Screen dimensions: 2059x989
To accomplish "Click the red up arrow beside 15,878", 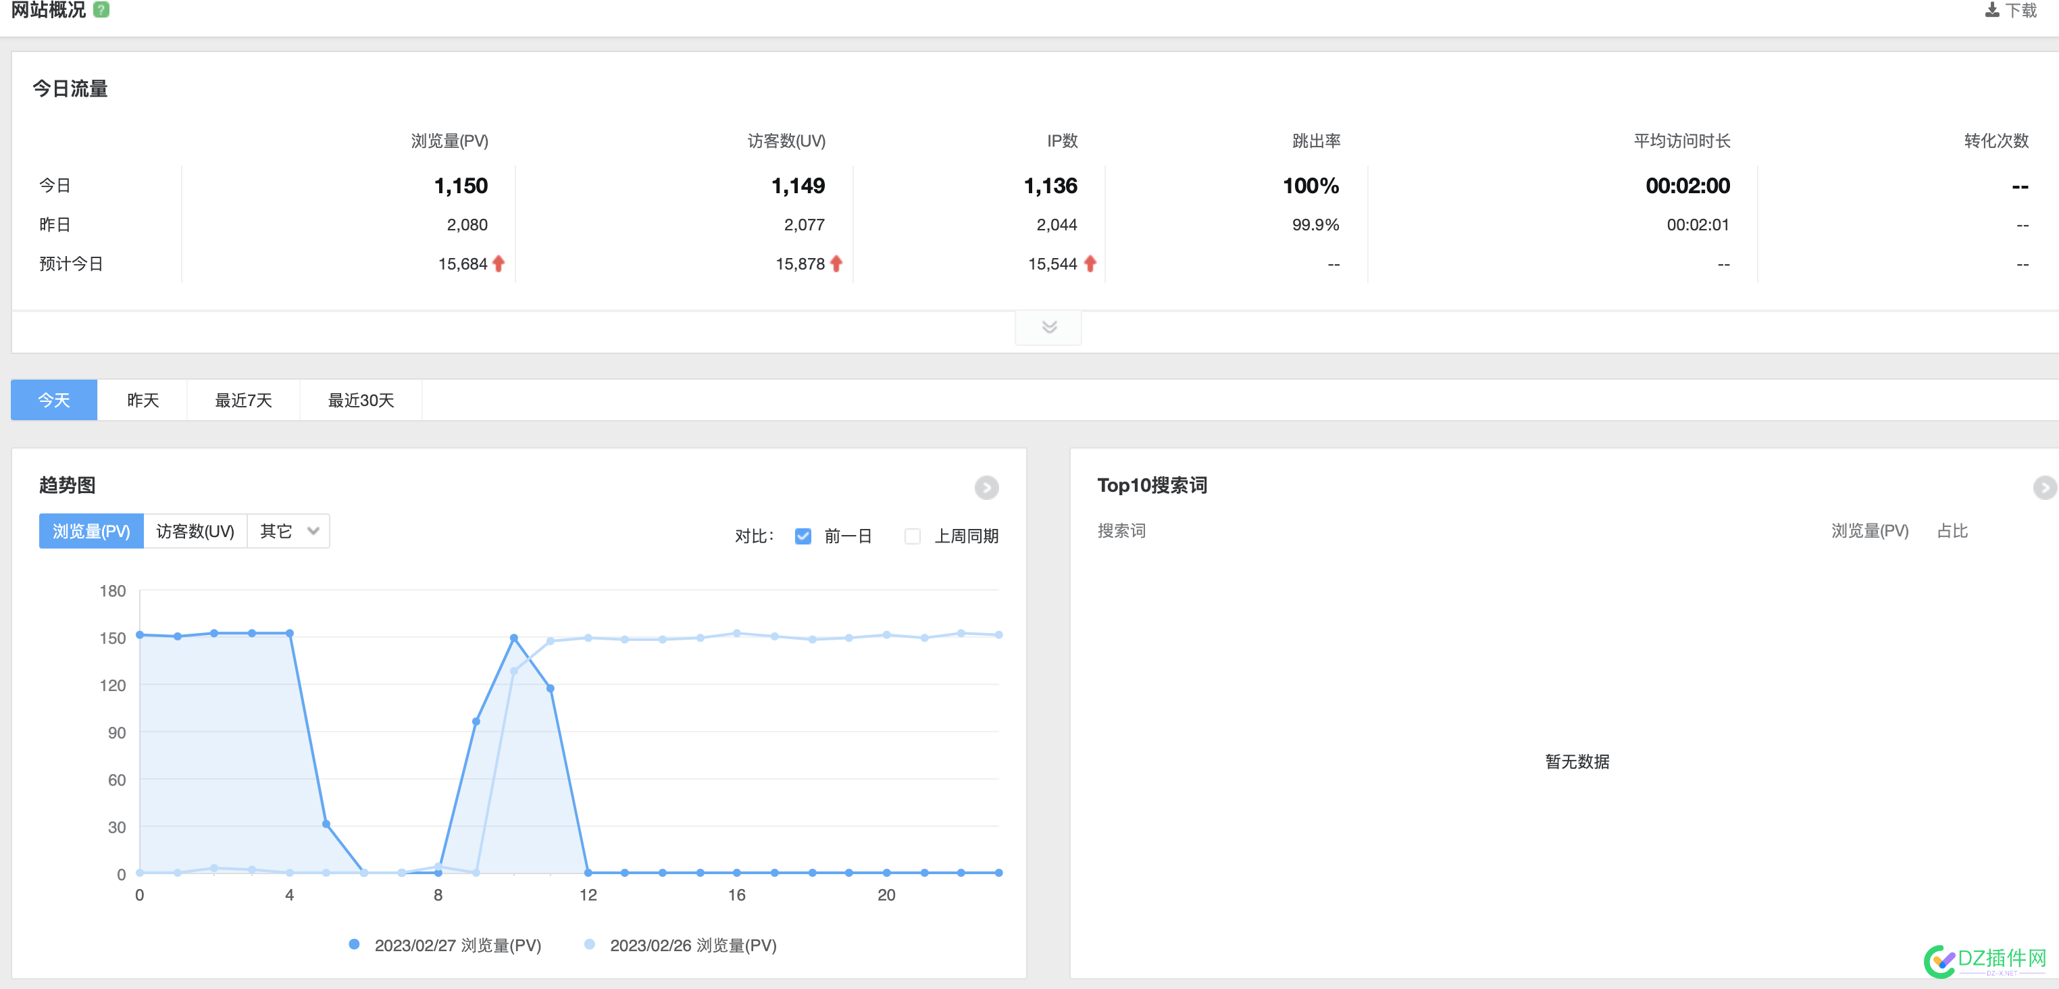I will 836,263.
